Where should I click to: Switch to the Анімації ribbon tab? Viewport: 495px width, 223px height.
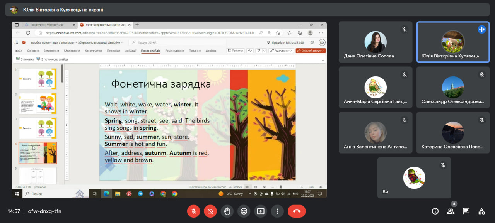point(131,51)
